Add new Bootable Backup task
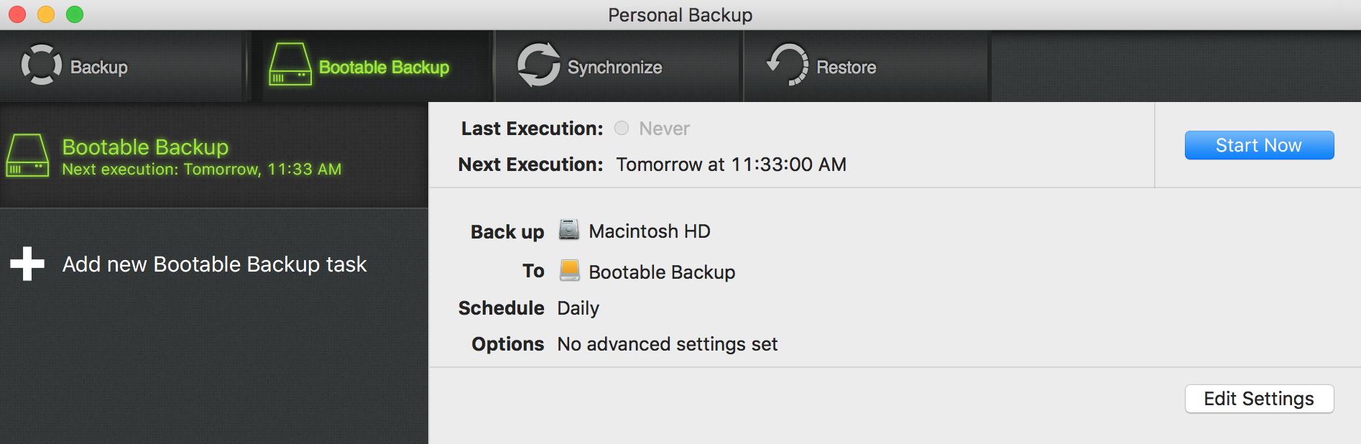The image size is (1361, 444). [214, 264]
